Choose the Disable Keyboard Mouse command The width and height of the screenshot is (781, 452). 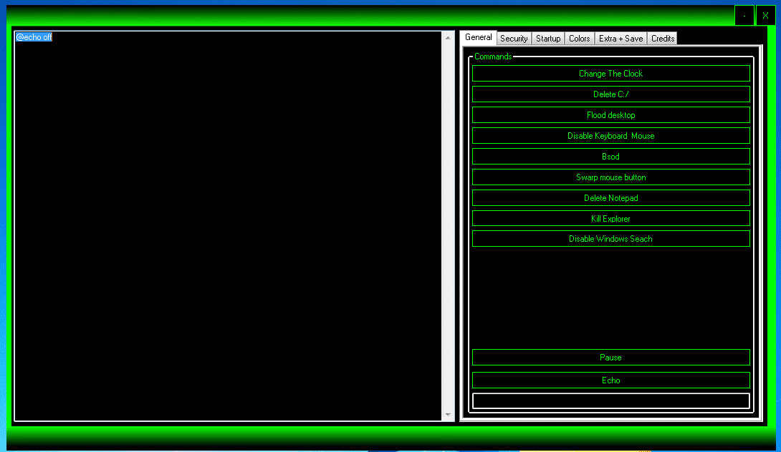(x=610, y=135)
